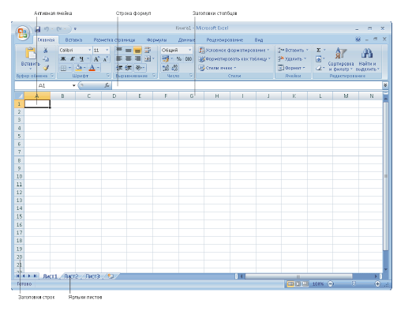Screen dimensions: 412x315
Task: Open Excel help from the ribbon
Action: coord(358,39)
